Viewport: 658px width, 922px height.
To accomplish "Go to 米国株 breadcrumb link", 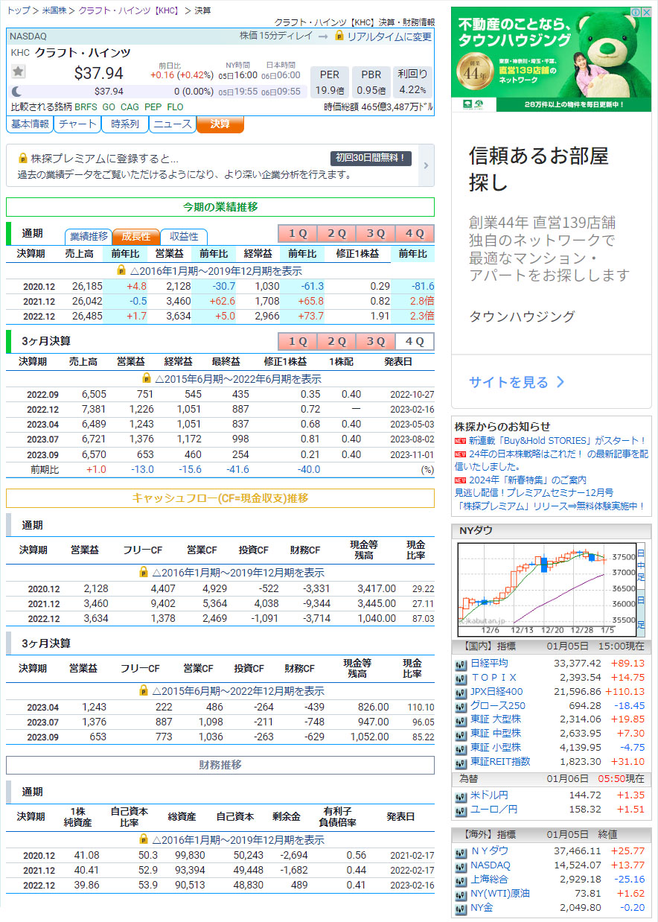I will 56,10.
